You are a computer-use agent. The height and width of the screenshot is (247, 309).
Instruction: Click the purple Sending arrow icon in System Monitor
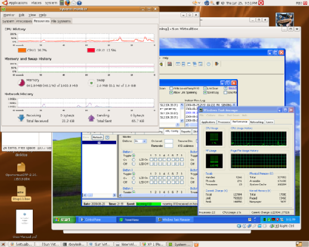tap(91, 118)
